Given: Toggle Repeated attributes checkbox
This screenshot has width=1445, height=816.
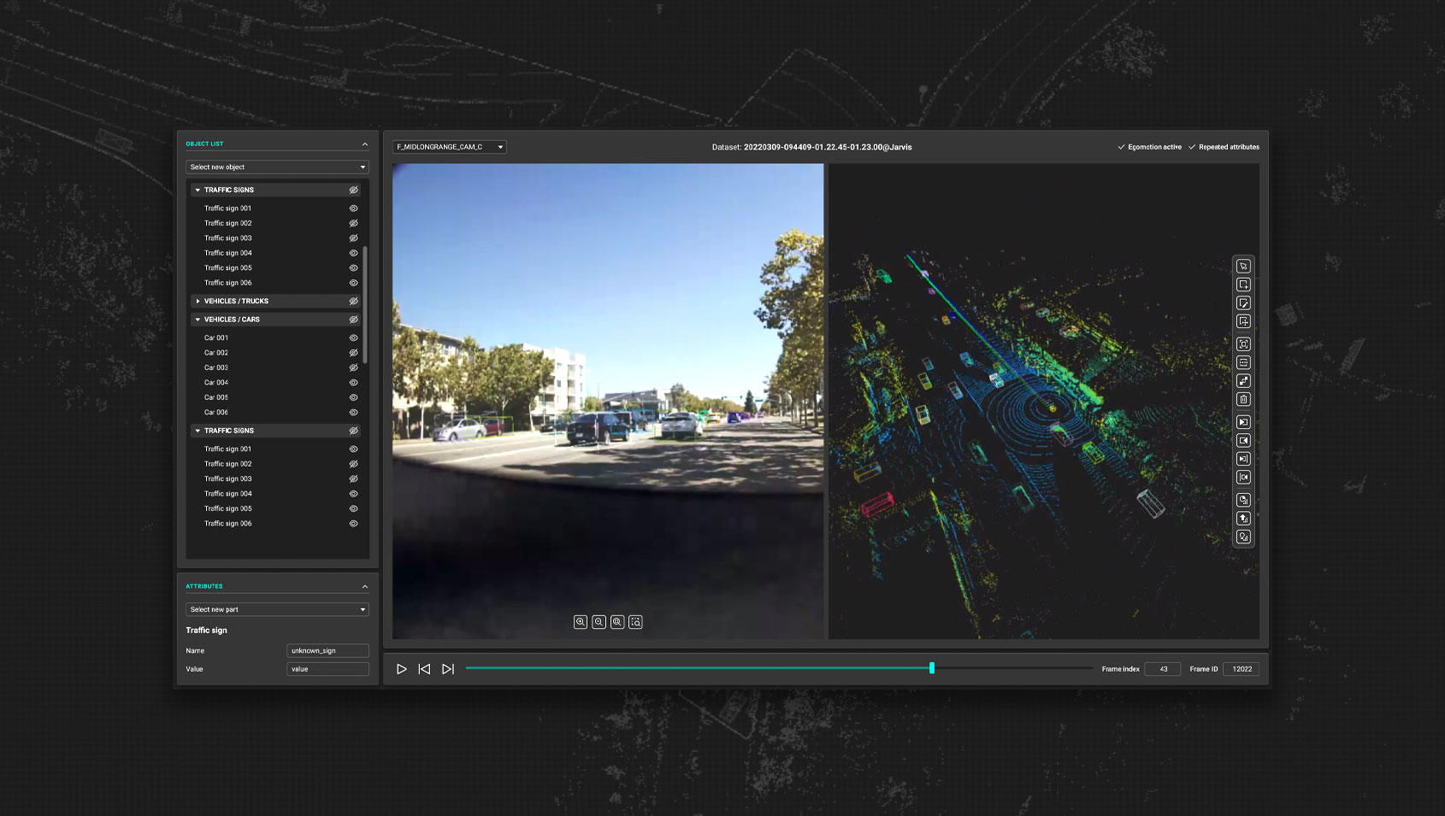Looking at the screenshot, I should pos(1192,147).
